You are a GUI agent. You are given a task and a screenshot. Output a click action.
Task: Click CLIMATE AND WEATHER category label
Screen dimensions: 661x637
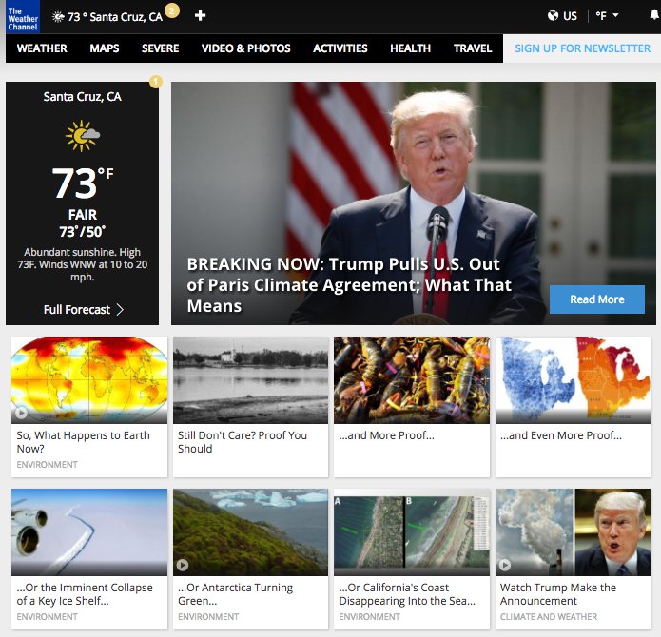point(549,616)
